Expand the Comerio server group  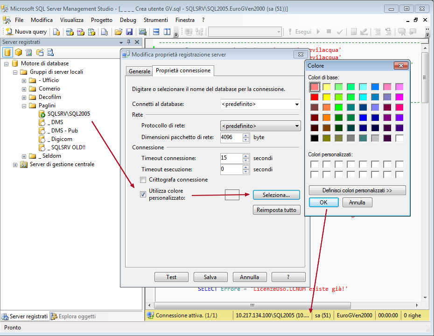[x=24, y=89]
